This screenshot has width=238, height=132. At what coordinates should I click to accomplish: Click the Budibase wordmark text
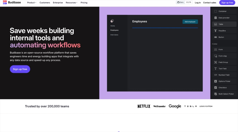click(15, 2)
